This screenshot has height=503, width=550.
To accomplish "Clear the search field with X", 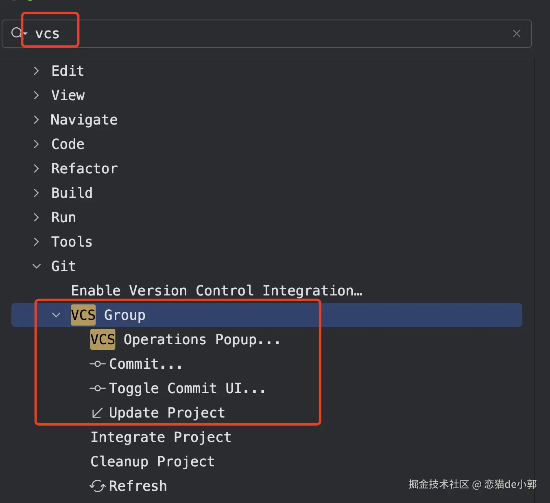I will pyautogui.click(x=516, y=33).
